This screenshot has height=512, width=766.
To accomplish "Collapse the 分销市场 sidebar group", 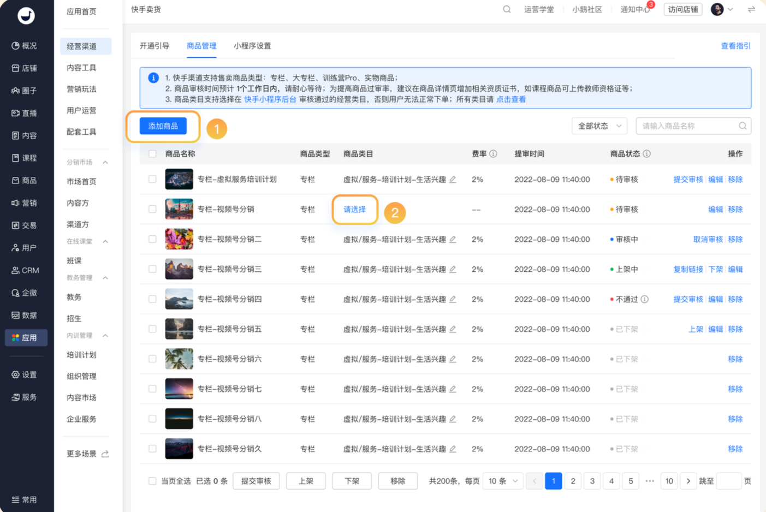I will 105,162.
